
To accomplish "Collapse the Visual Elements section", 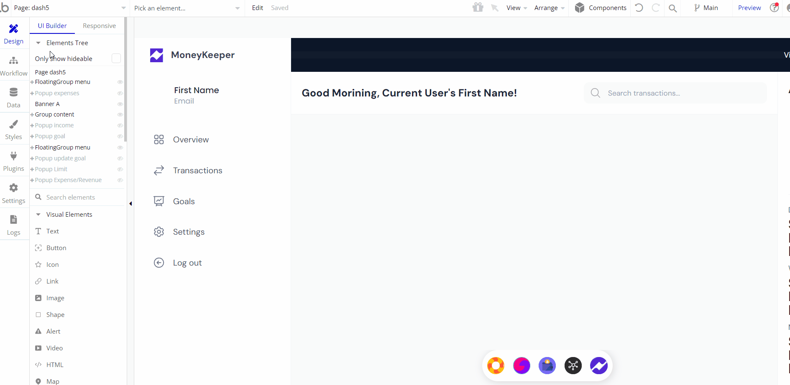I will [38, 215].
